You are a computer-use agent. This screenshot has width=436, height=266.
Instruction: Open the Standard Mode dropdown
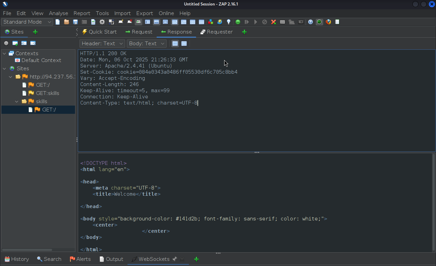coord(27,22)
